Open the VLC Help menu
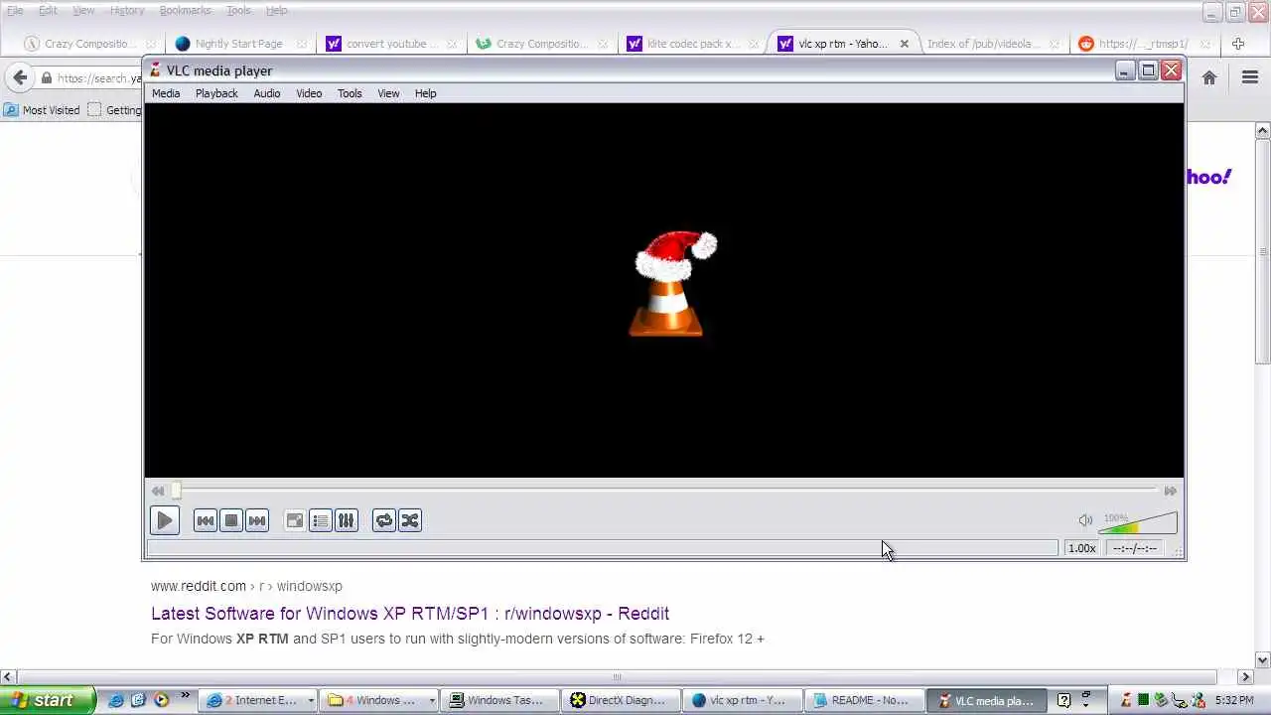 (x=426, y=93)
